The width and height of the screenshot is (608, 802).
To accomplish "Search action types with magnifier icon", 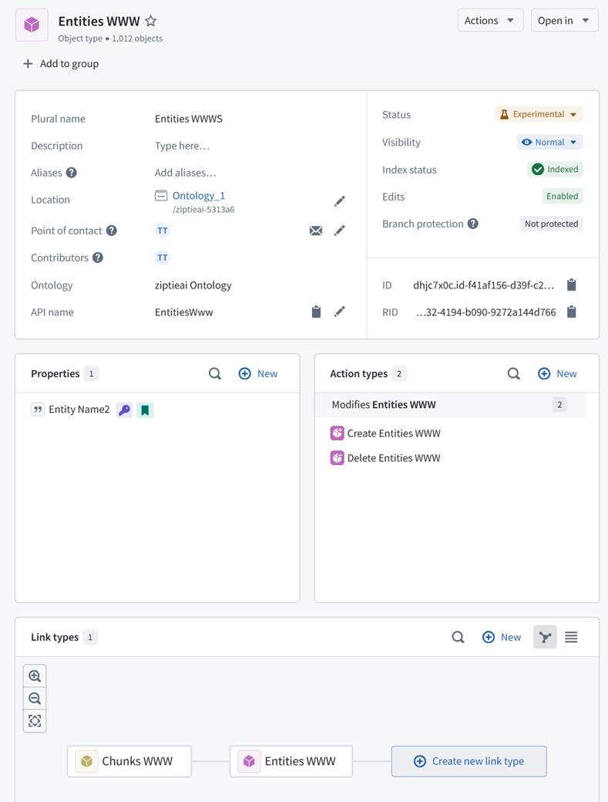I will [x=514, y=374].
